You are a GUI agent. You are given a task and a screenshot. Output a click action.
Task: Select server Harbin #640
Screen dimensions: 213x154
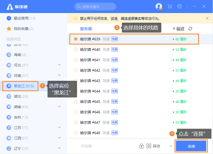pos(140,49)
